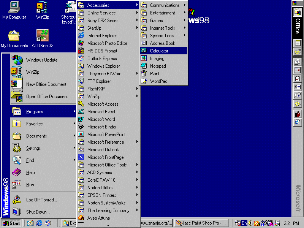The height and width of the screenshot is (228, 304).
Task: Click Shut Down... in Start menu
Action: point(43,212)
